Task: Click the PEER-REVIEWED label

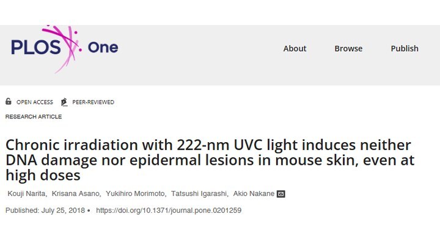Action: click(93, 102)
